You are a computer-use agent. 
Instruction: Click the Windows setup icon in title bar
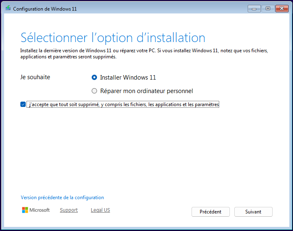pos(8,8)
